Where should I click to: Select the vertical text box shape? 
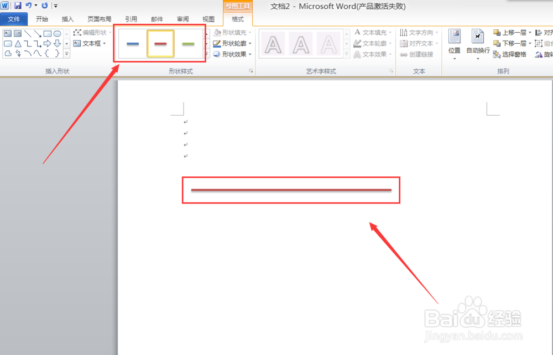coord(17,34)
